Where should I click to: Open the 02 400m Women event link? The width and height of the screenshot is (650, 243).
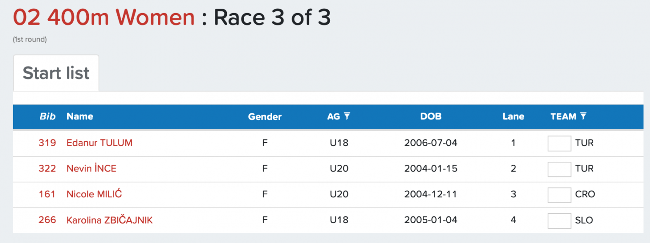(x=104, y=18)
